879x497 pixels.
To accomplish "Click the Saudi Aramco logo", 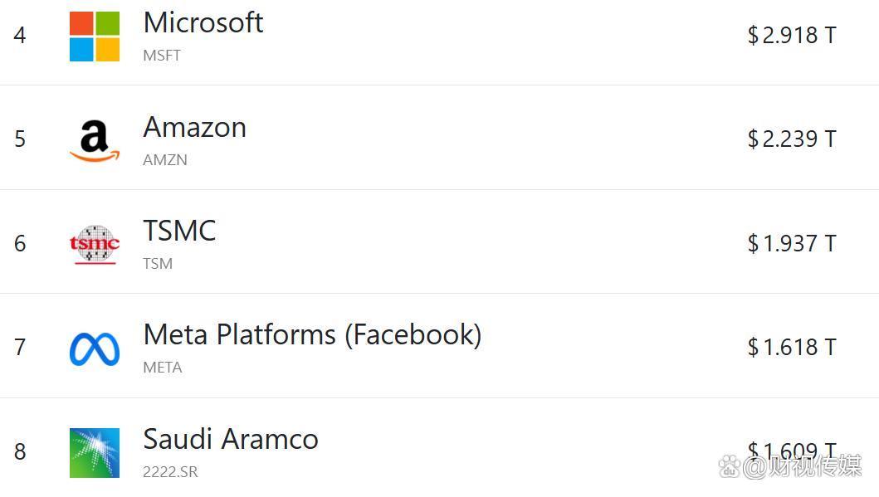I will tap(95, 452).
